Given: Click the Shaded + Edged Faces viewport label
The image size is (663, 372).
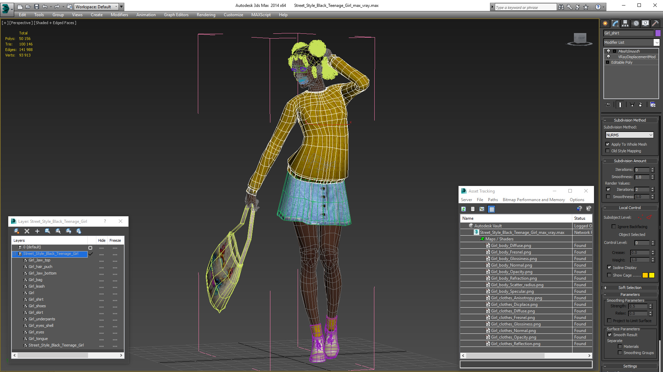Looking at the screenshot, I should [x=55, y=23].
